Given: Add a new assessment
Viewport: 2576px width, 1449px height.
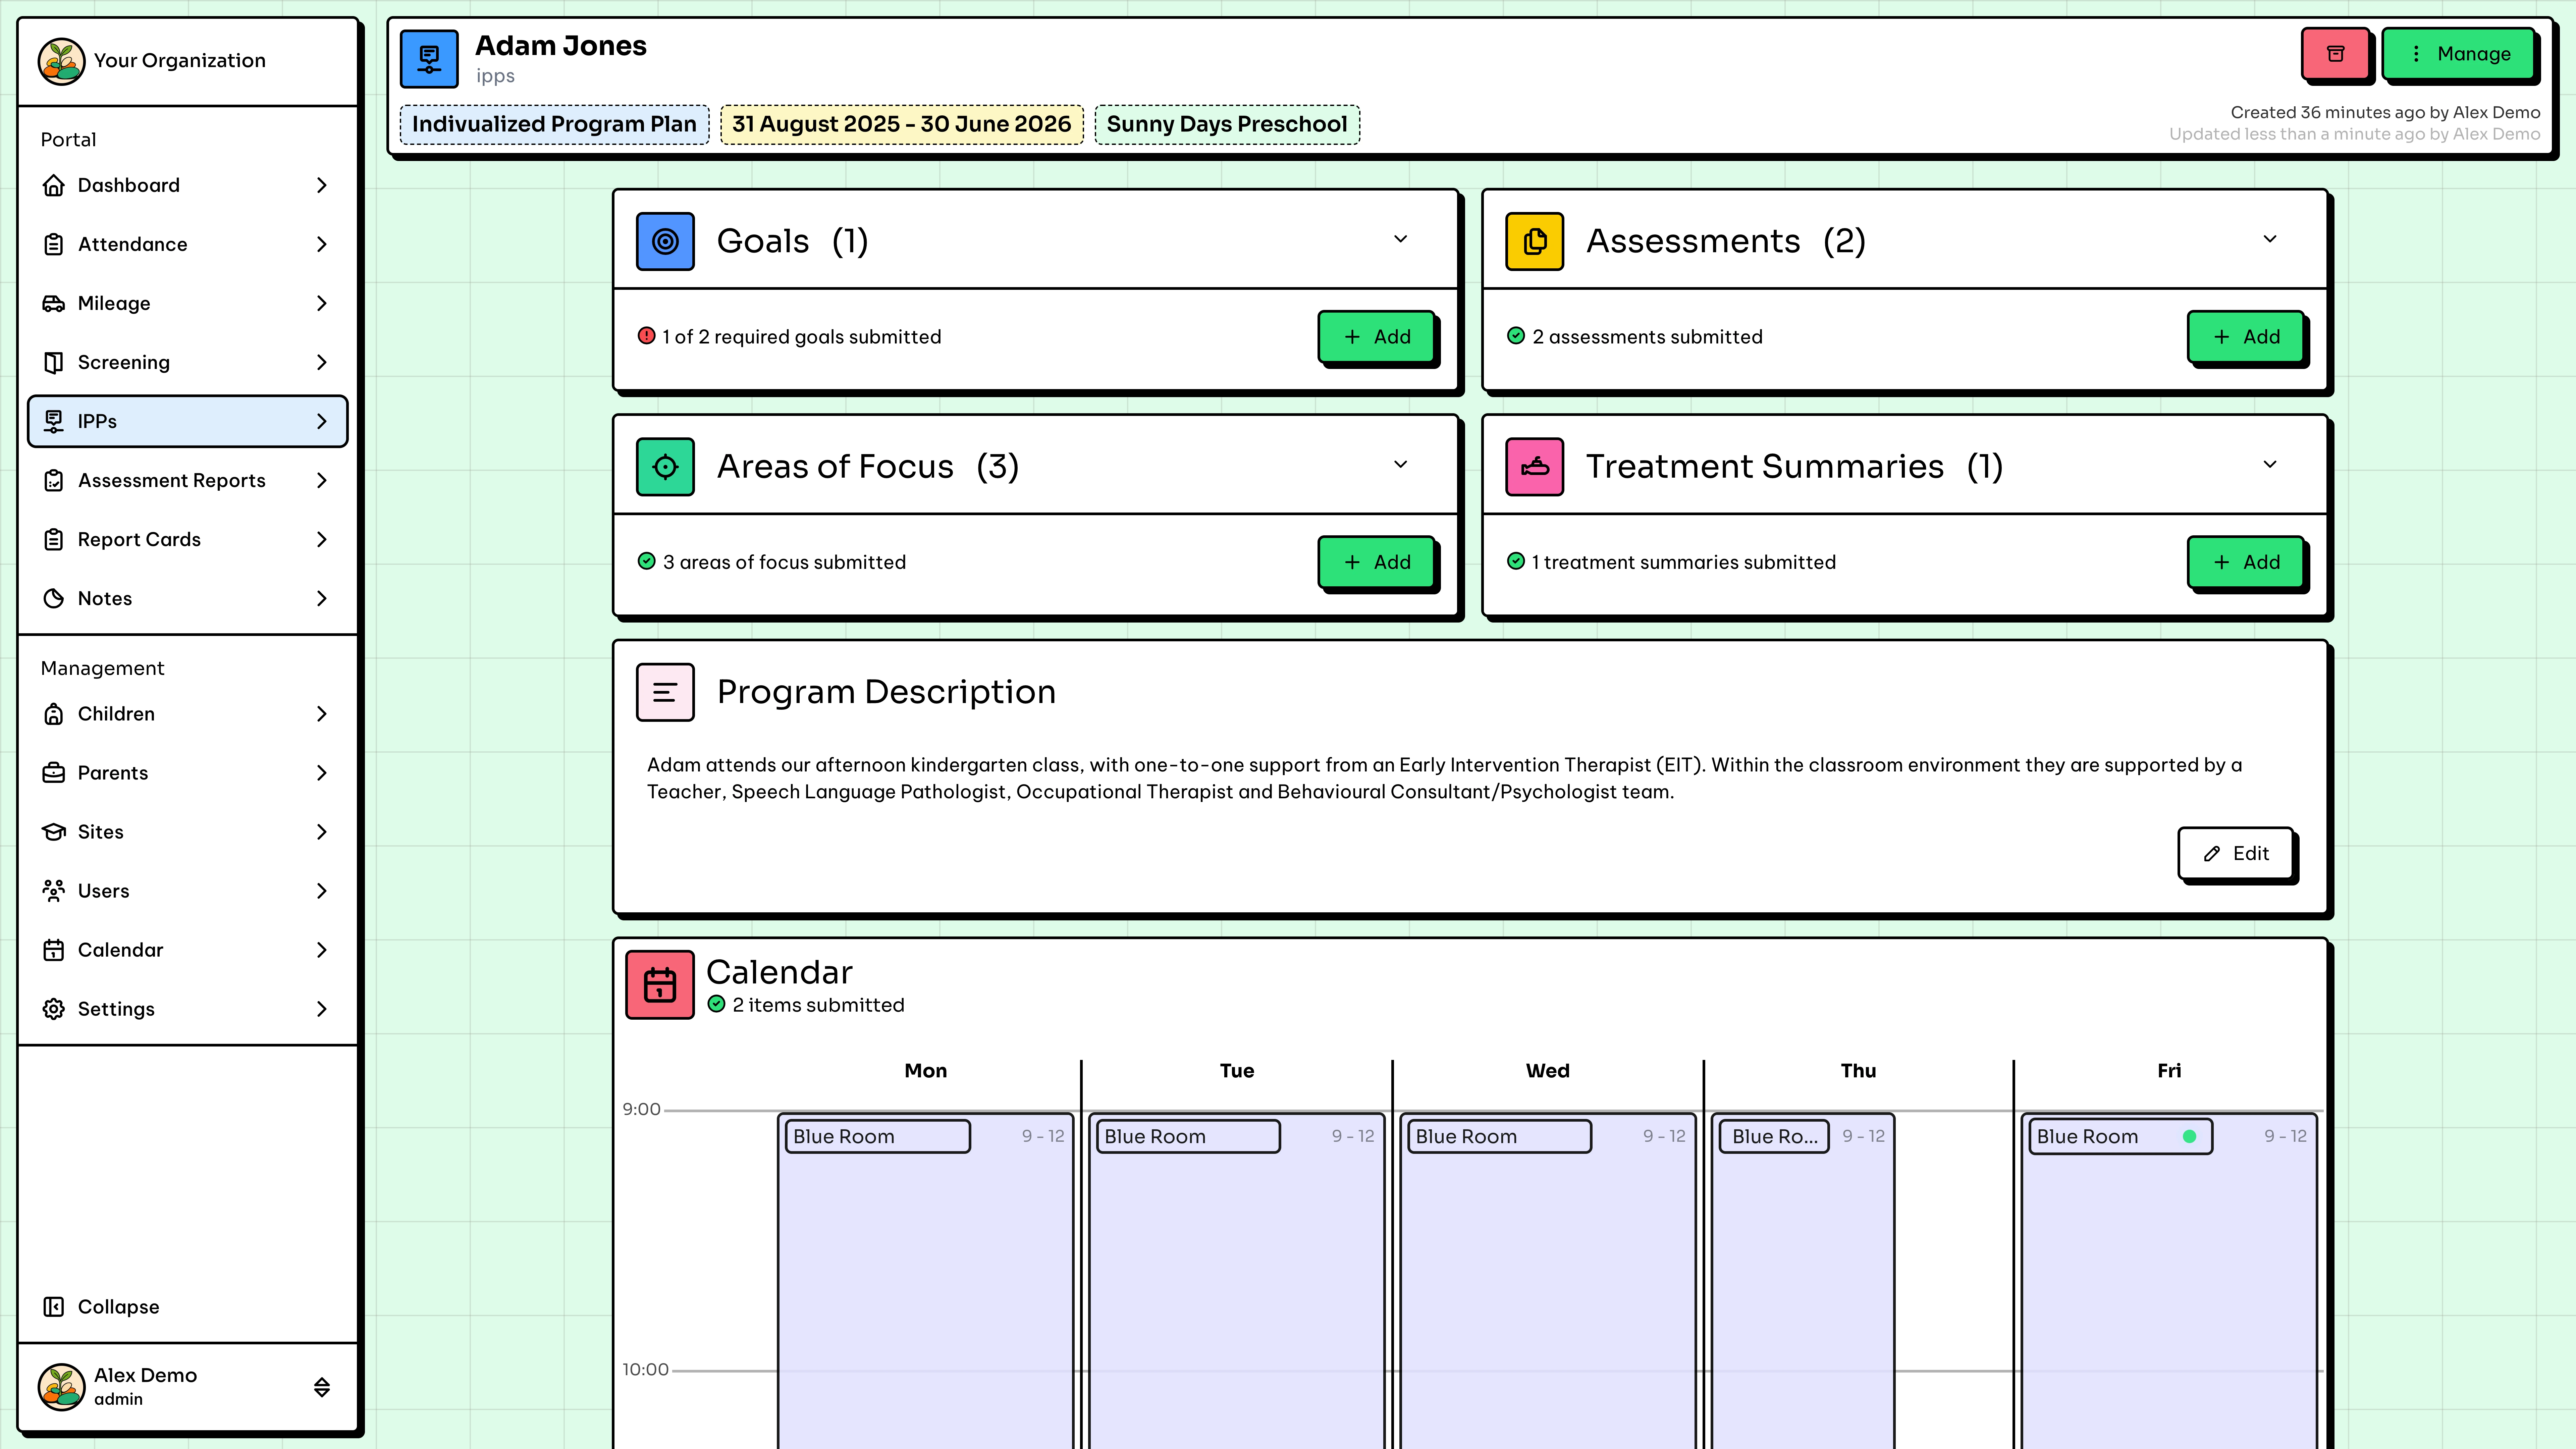Looking at the screenshot, I should (x=2246, y=337).
